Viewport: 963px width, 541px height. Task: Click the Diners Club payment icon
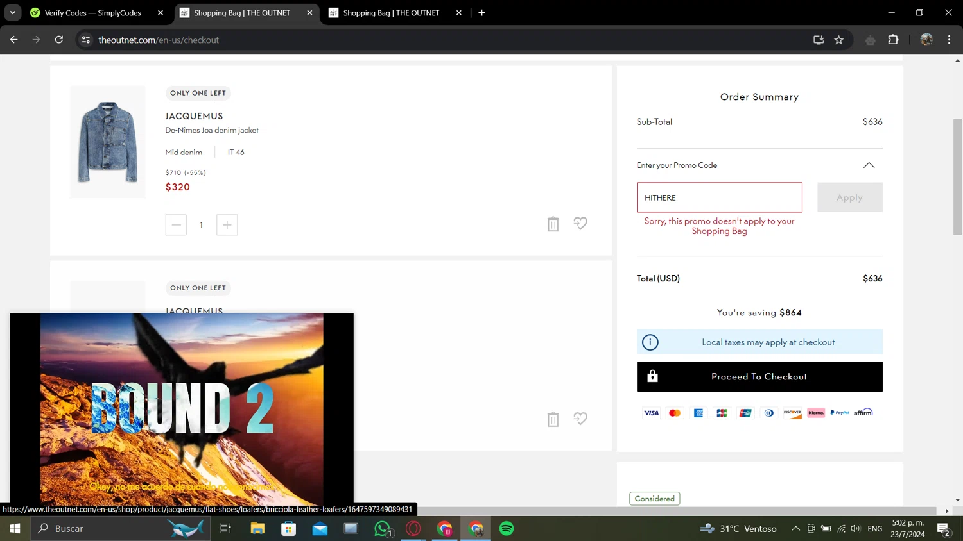(768, 413)
